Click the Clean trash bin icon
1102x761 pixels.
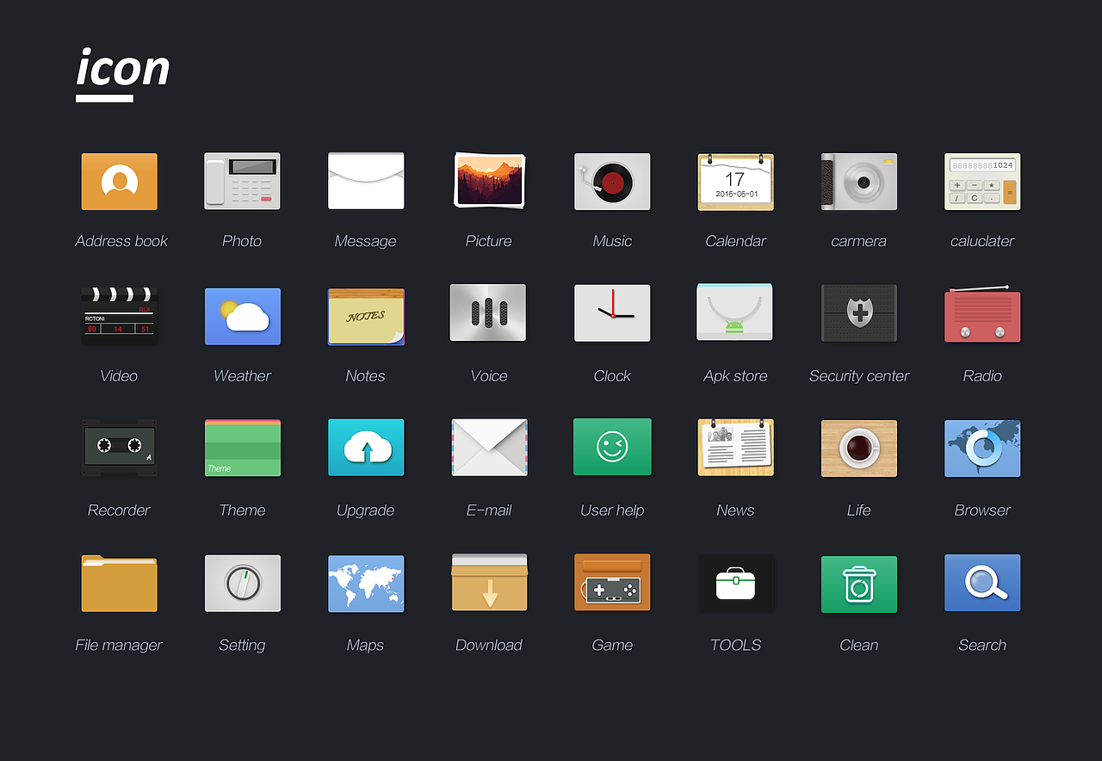859,585
